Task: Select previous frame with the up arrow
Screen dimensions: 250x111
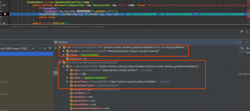Action: (x=40, y=48)
